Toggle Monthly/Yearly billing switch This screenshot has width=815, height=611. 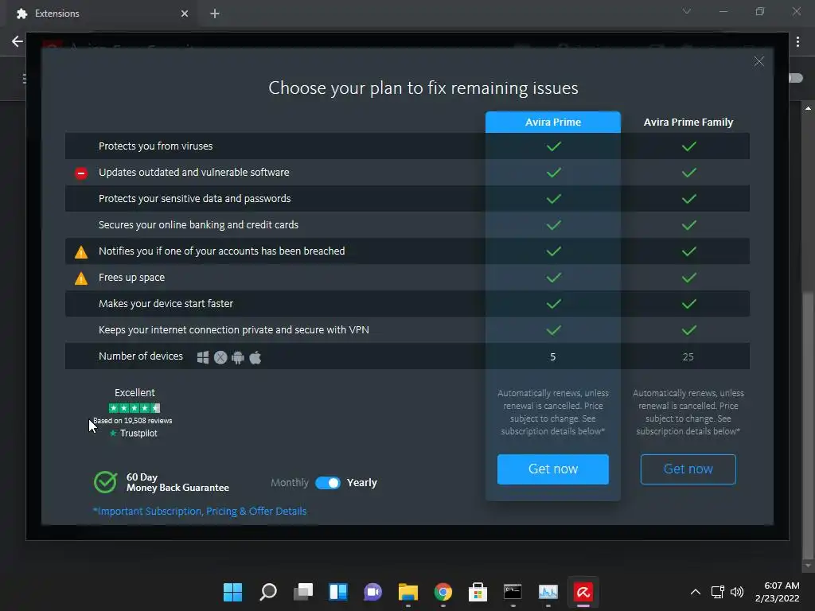pos(328,483)
